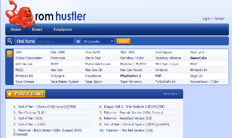Viewport: 232px width, 138px height.
Task: Open GameCube roms
Action: click(x=199, y=58)
